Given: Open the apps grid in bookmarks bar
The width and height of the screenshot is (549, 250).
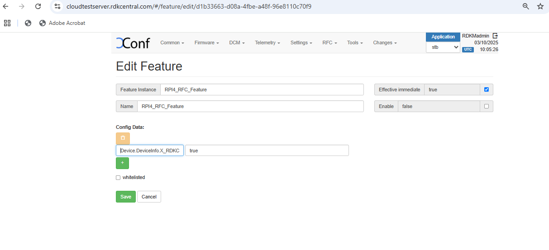Looking at the screenshot, I should [x=7, y=23].
